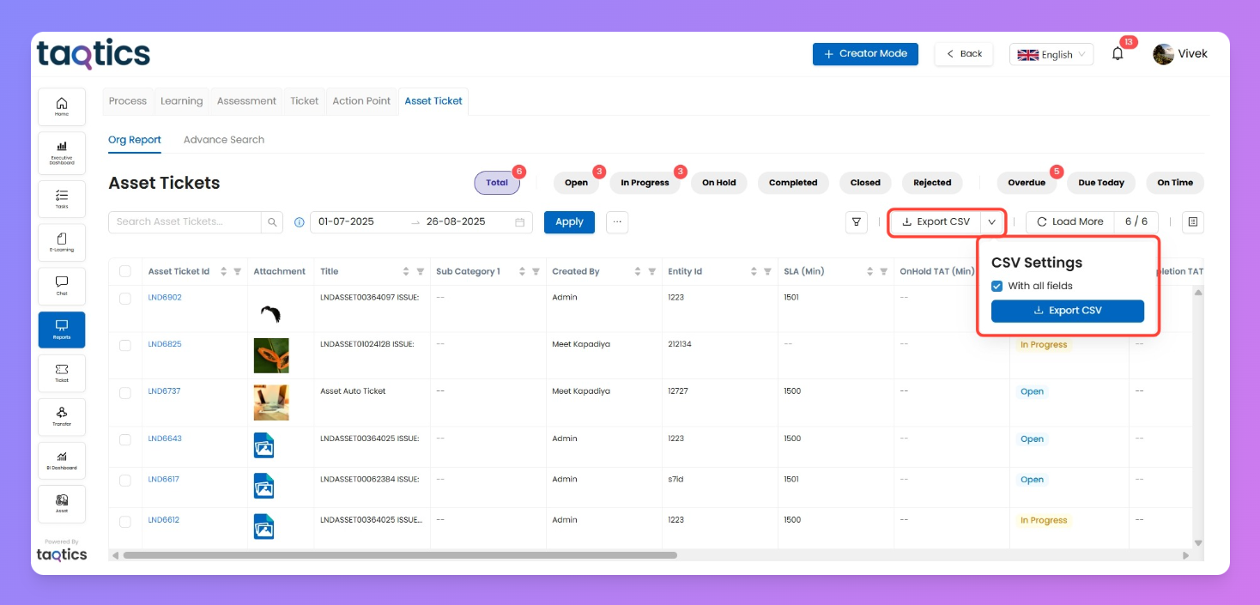Open the Executive Dashboard sidebar icon
The height and width of the screenshot is (605, 1260).
click(62, 153)
